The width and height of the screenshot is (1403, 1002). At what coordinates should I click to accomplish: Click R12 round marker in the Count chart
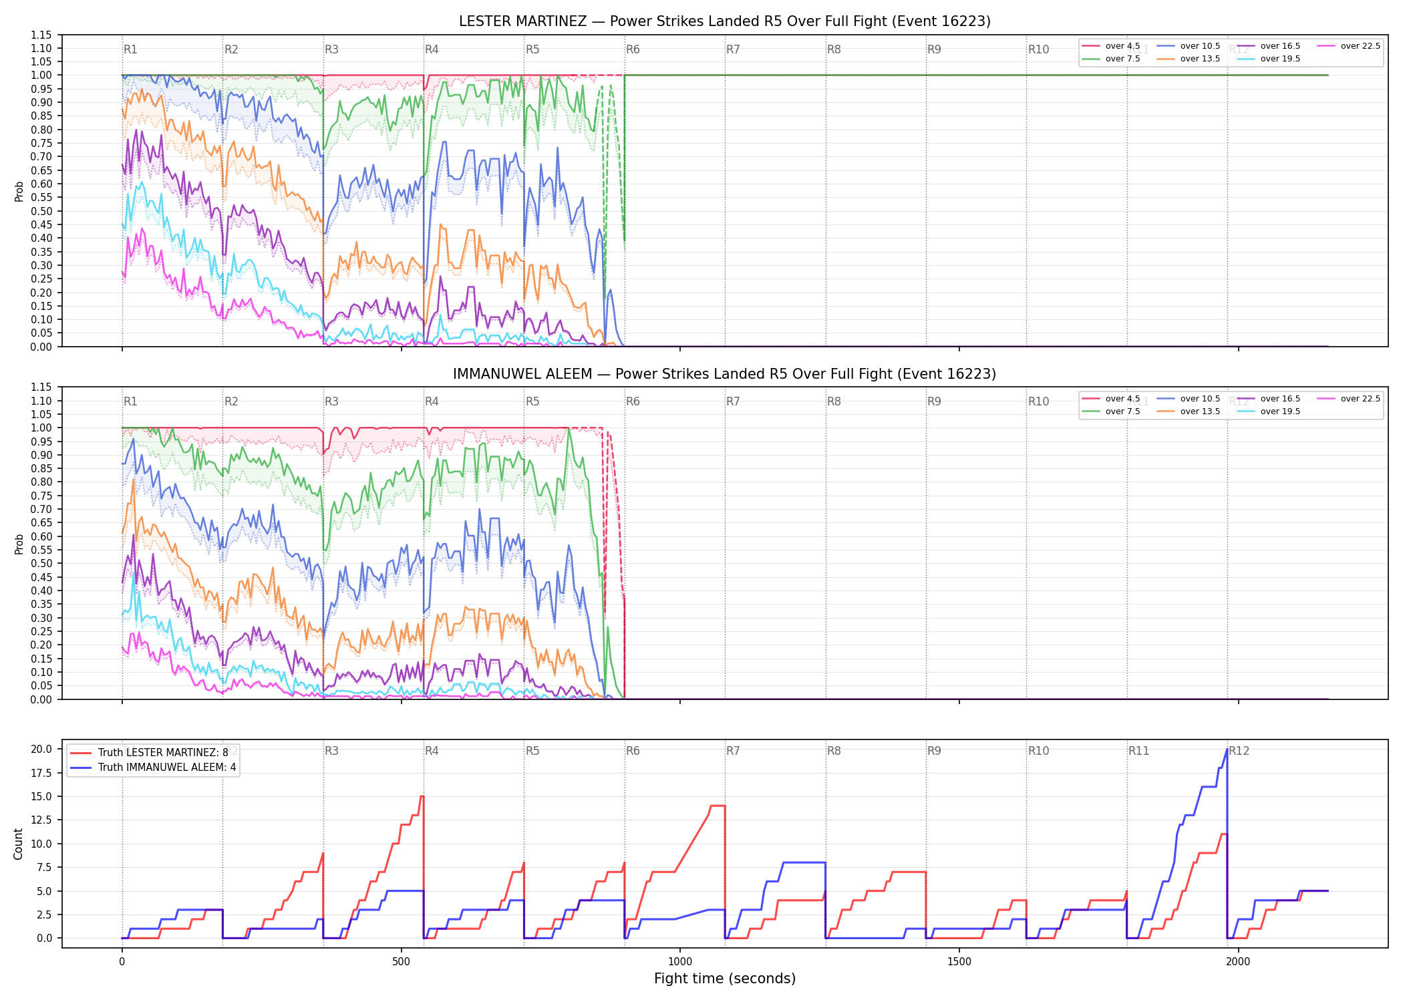(x=1239, y=751)
